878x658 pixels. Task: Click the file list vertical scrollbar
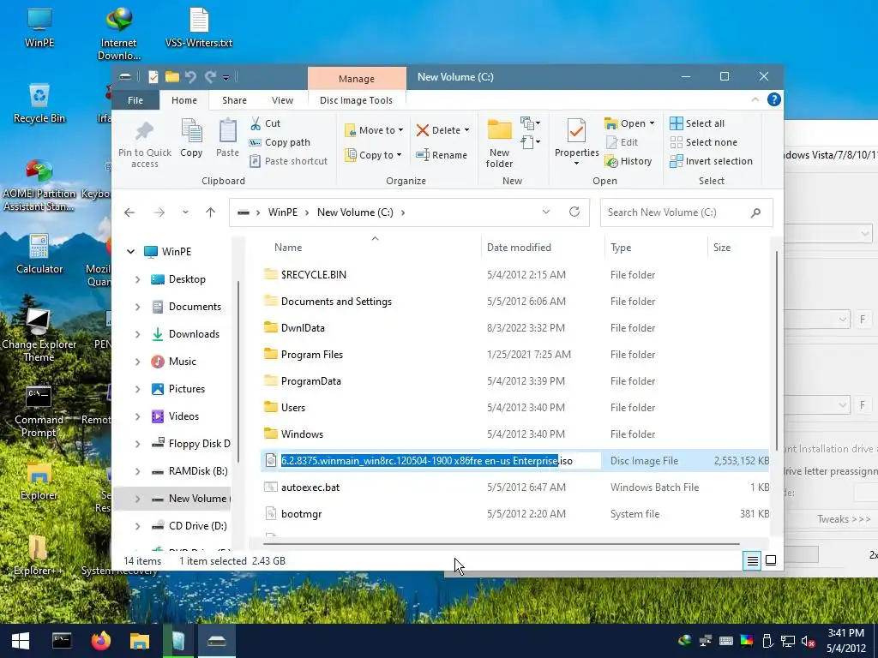(x=776, y=350)
